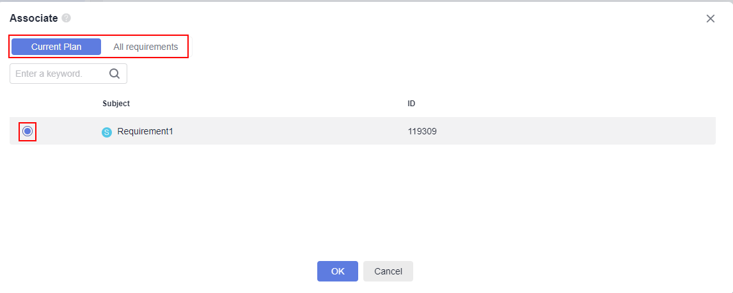Click the magnifier search icon

pos(114,74)
